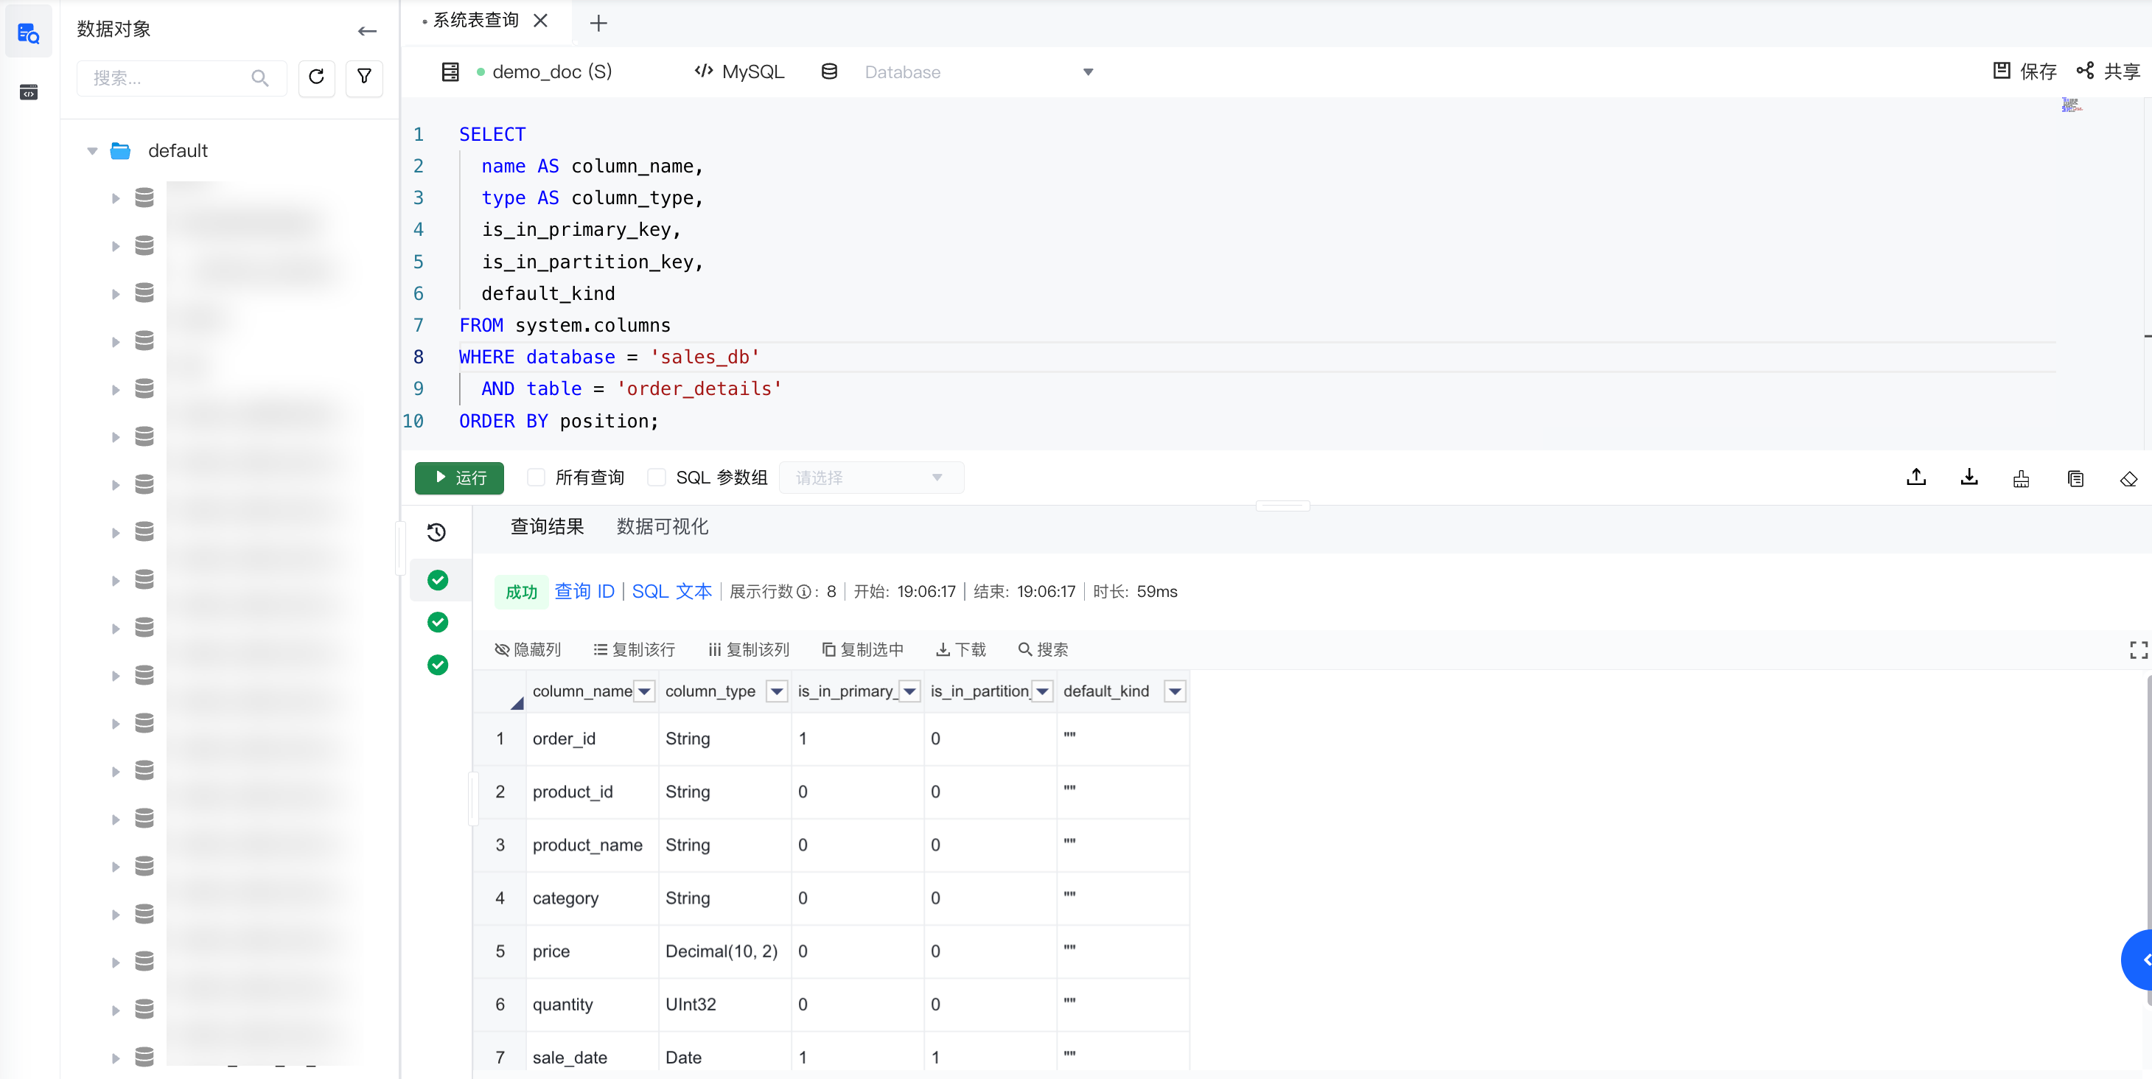Collapse data objects panel with arrow
Screen dimensions: 2152x1079
coord(367,31)
